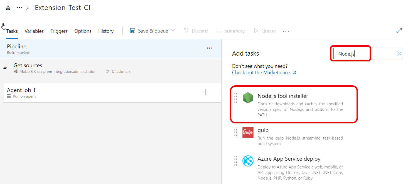Click the drag handle beside the gulp task
The height and width of the screenshot is (184, 408).
[x=236, y=132]
